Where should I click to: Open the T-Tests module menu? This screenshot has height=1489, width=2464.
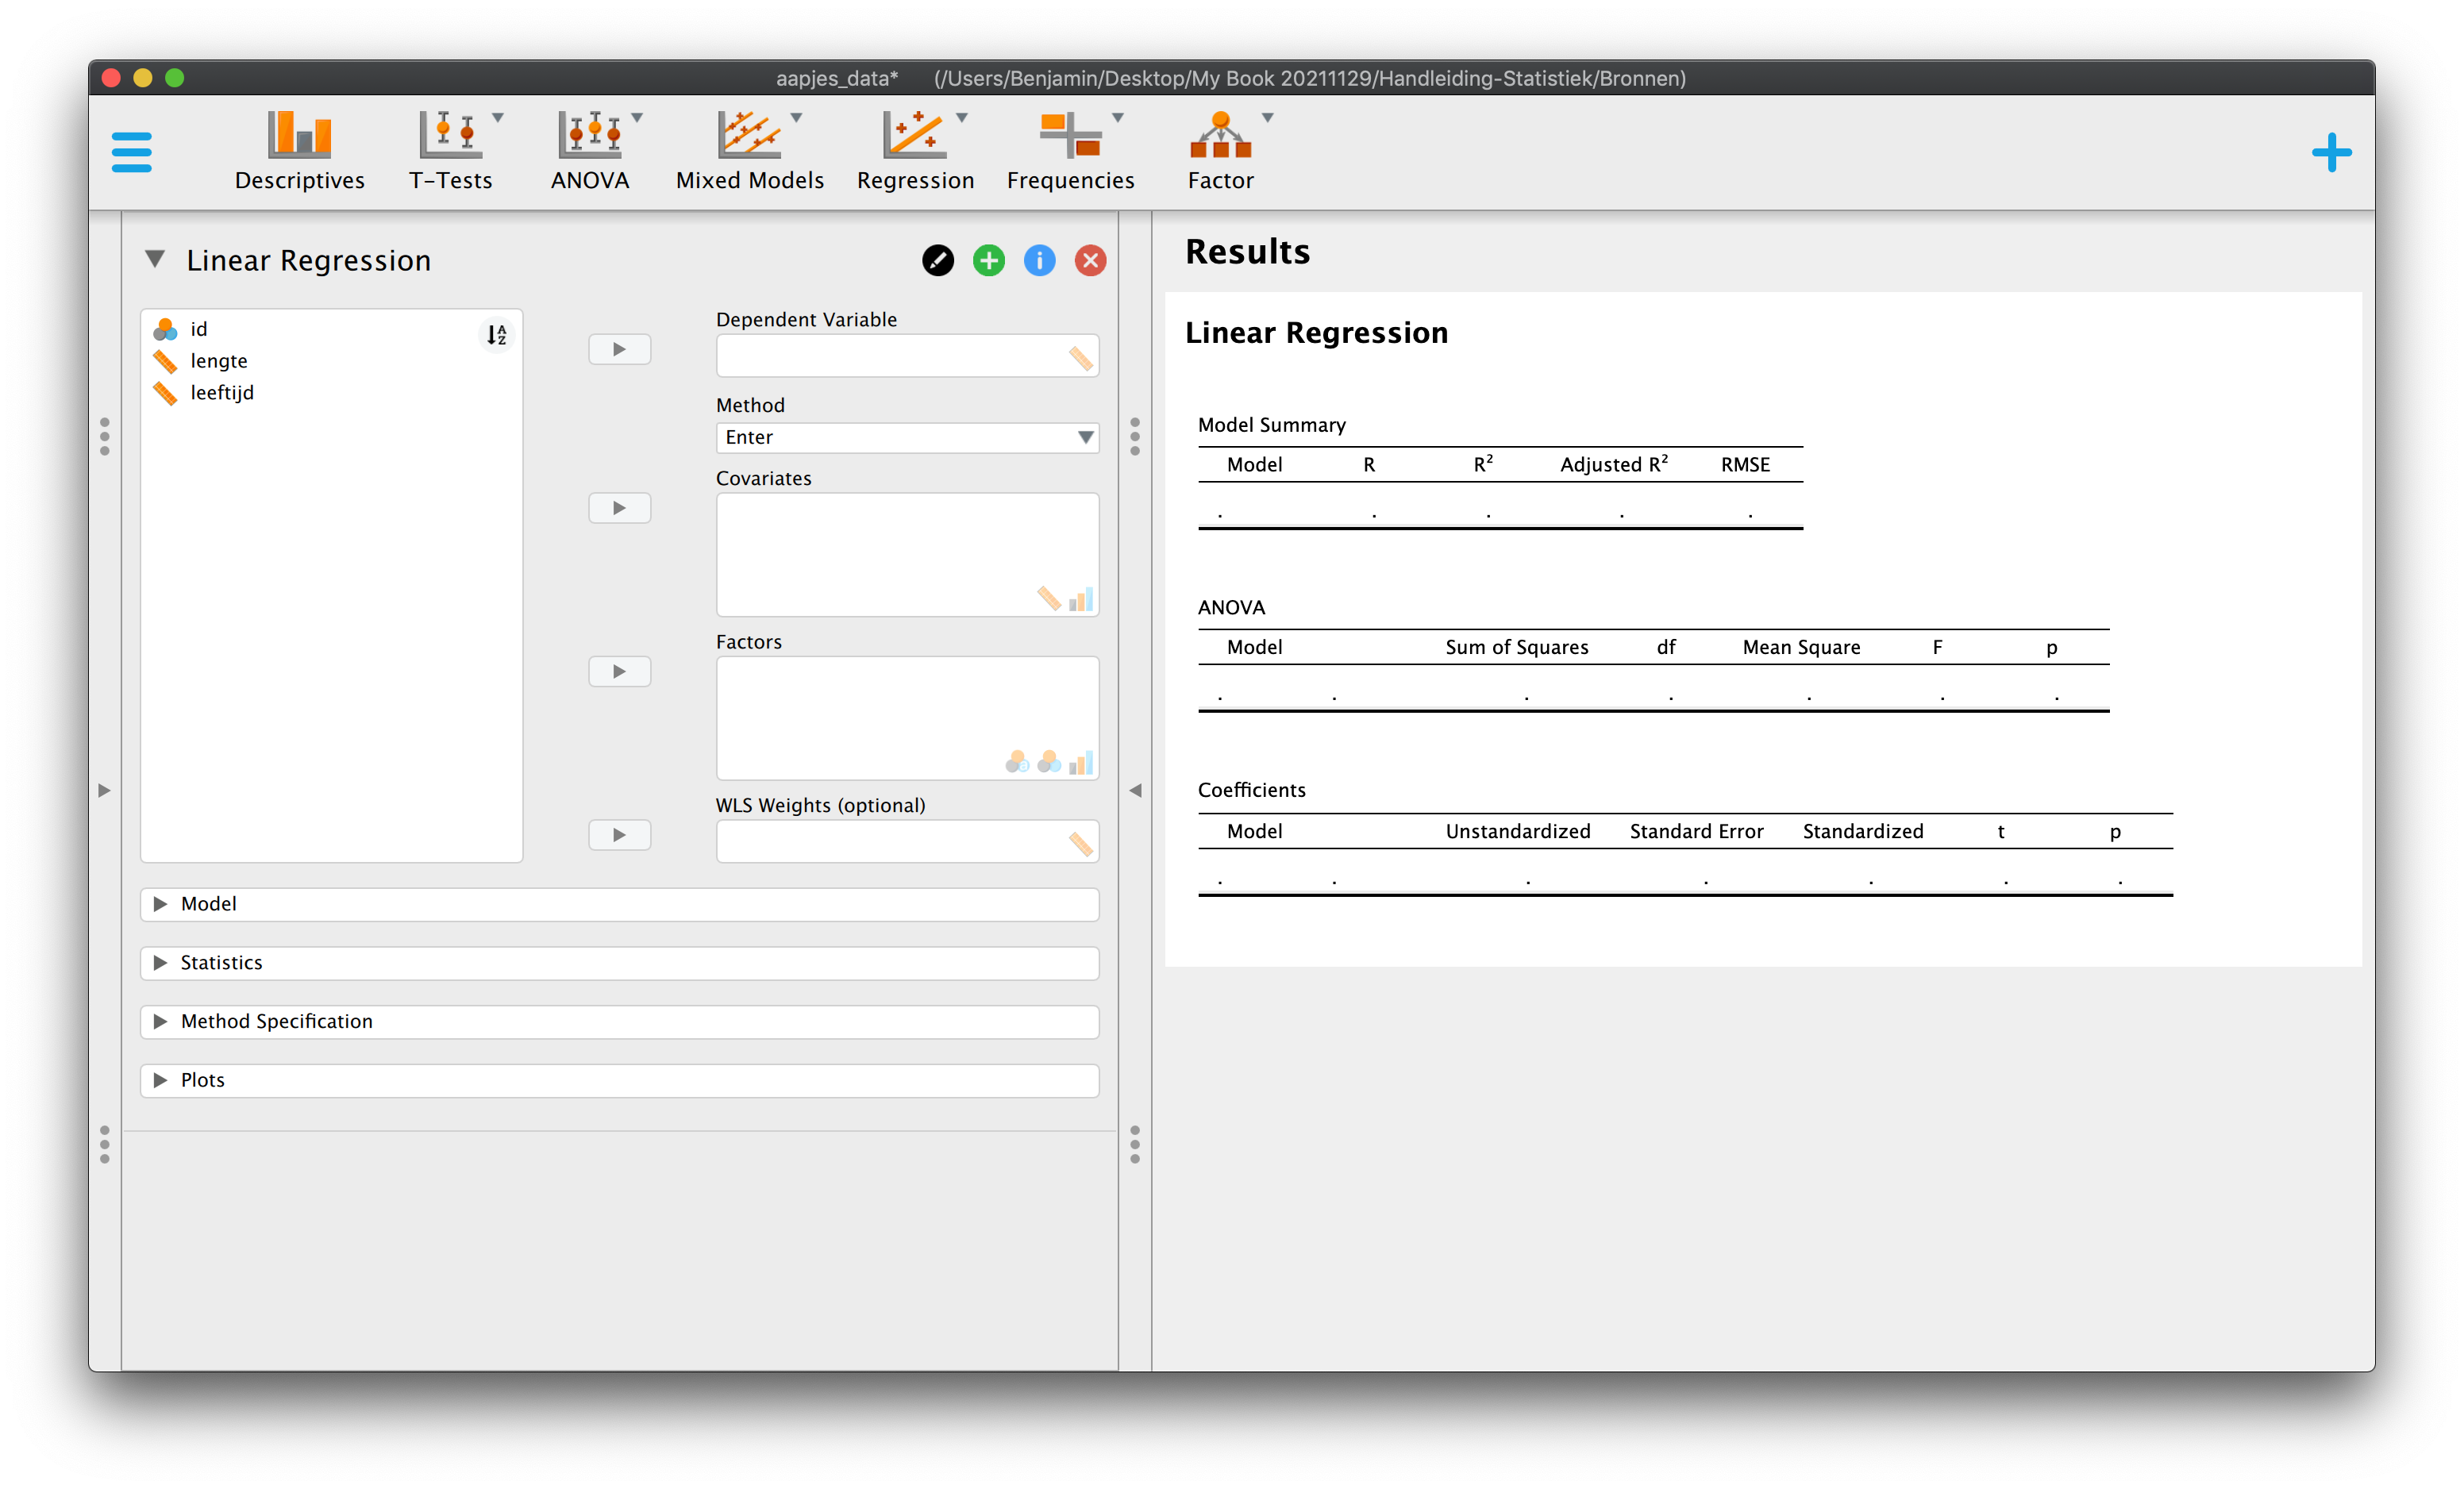pyautogui.click(x=450, y=150)
